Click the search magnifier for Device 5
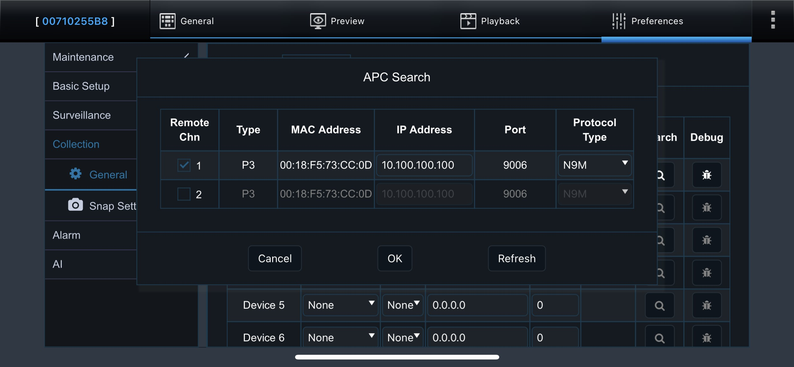This screenshot has height=367, width=794. click(x=660, y=305)
